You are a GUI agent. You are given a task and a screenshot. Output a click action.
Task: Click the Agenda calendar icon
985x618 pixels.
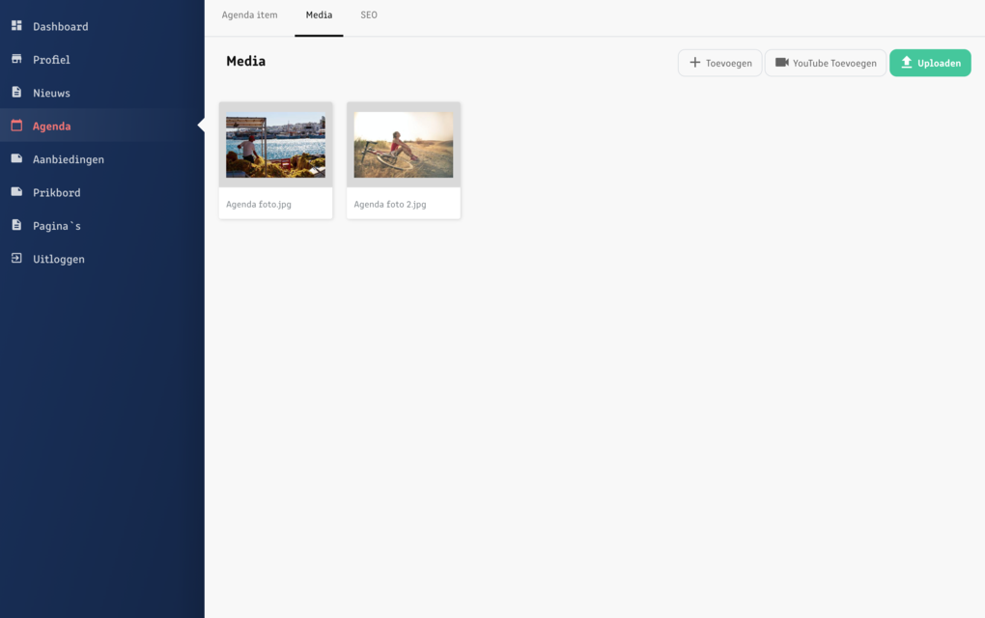(16, 126)
